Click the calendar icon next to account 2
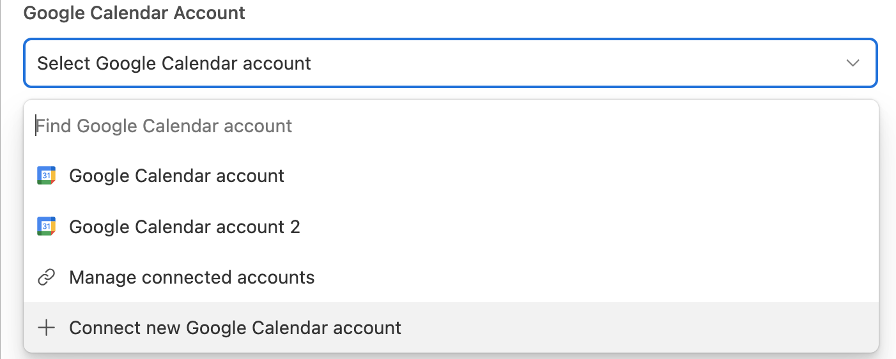Image resolution: width=896 pixels, height=359 pixels. tap(46, 226)
